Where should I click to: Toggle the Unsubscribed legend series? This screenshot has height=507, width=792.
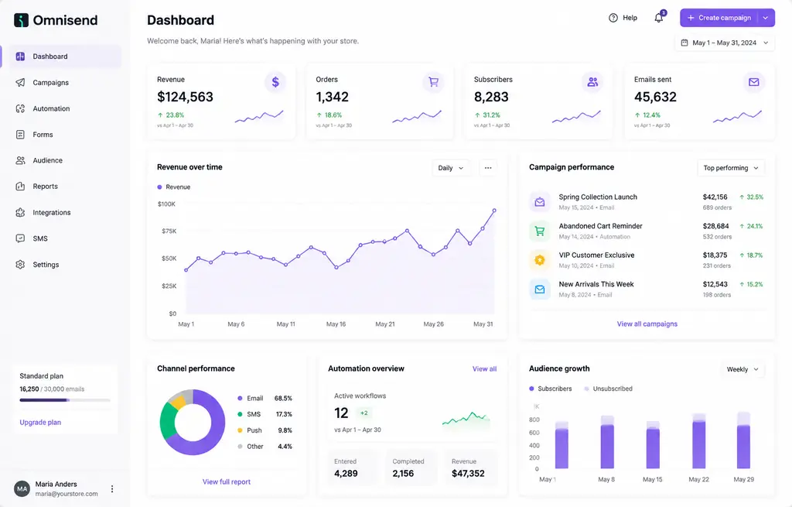coord(608,389)
